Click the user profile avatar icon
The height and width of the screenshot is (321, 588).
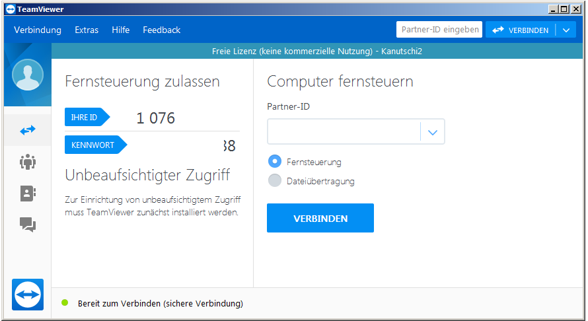(x=28, y=75)
